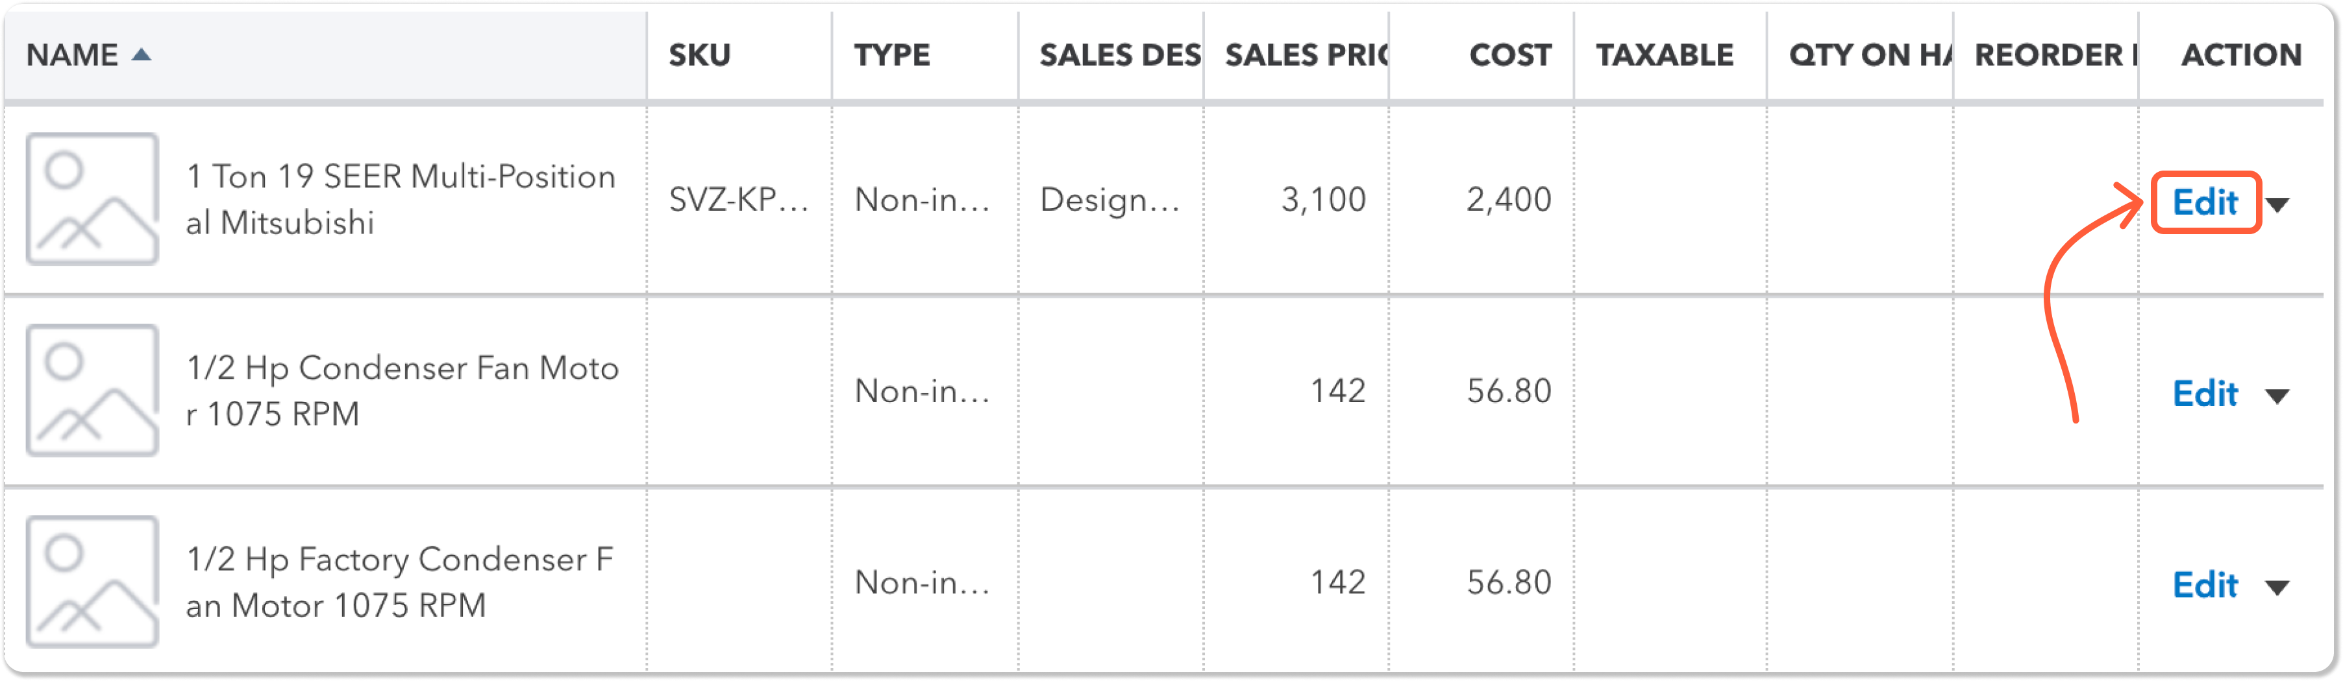
Task: Sort by the TYPE column header
Action: 891,54
